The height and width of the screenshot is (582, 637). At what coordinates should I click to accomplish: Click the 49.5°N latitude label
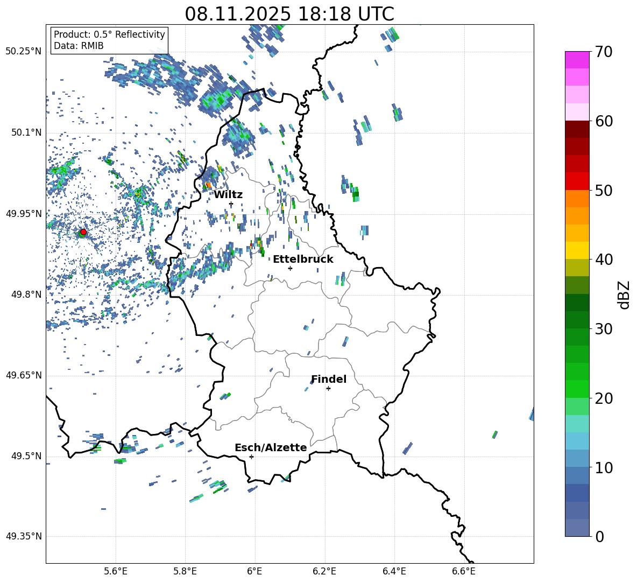(26, 456)
